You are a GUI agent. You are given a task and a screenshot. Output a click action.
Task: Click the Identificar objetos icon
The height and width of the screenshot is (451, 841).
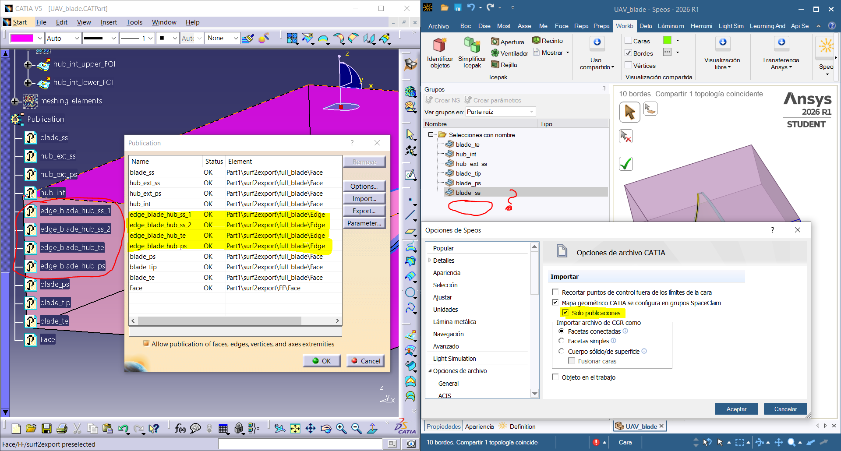pos(439,46)
